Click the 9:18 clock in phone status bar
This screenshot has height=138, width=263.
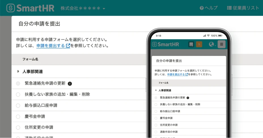[x=158, y=36]
